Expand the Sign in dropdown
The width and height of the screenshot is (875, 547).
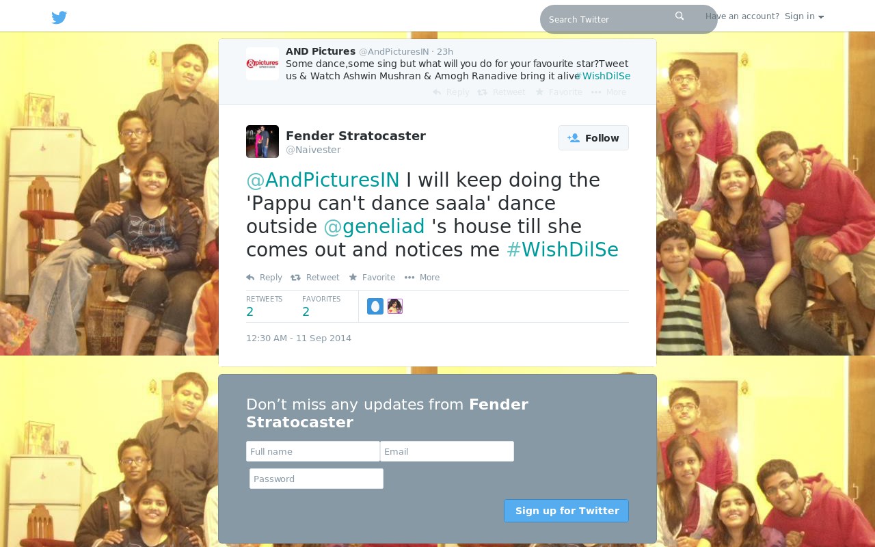[804, 16]
